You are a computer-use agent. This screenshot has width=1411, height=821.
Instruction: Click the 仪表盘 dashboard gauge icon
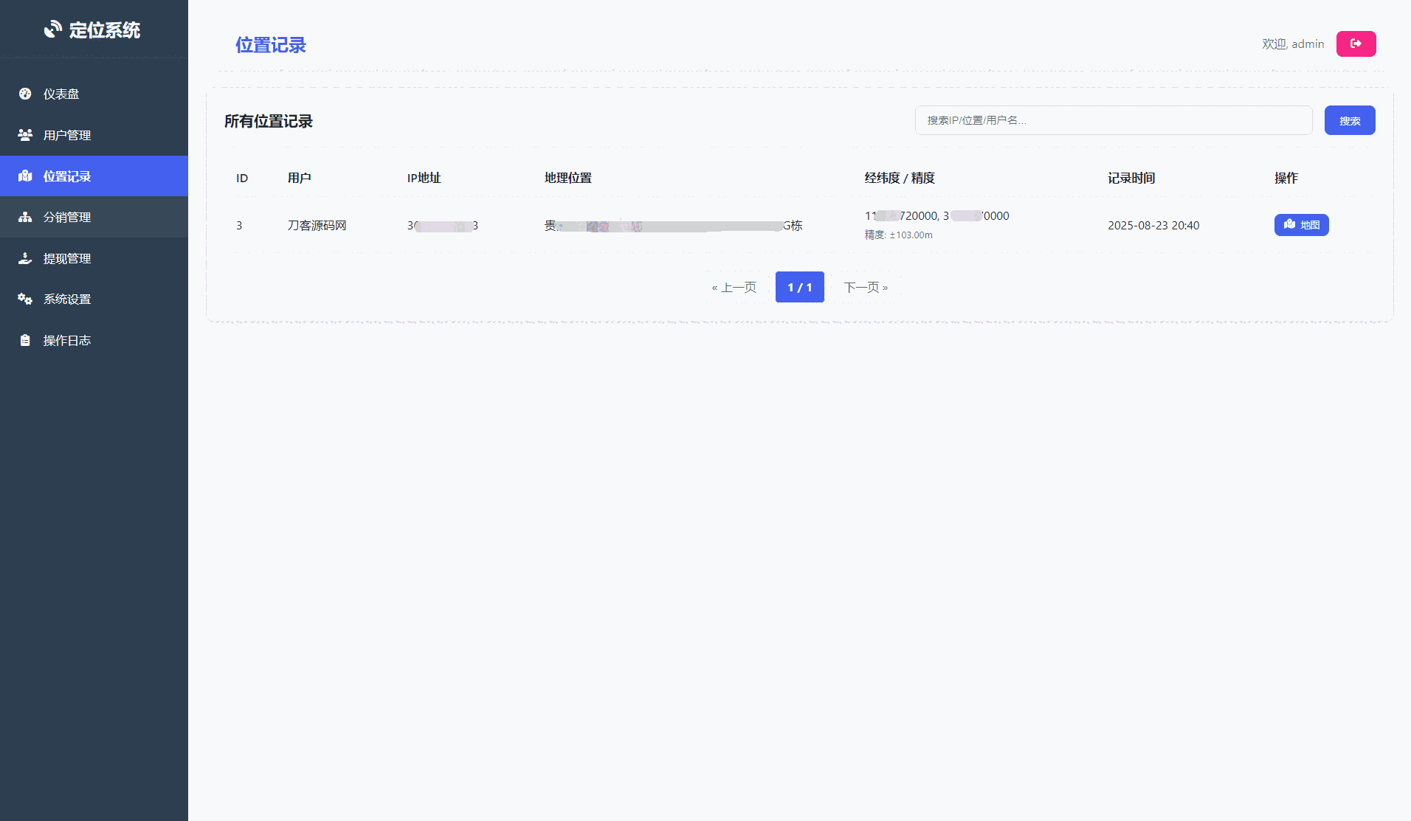click(25, 94)
